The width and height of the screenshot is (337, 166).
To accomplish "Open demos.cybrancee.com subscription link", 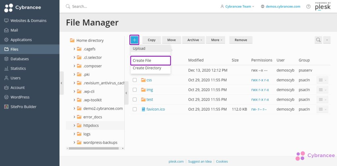I will coord(283,7).
